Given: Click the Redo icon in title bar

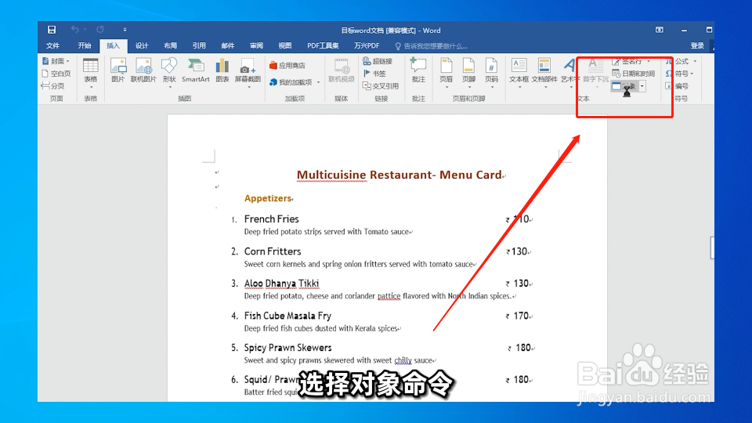Looking at the screenshot, I should [99, 30].
